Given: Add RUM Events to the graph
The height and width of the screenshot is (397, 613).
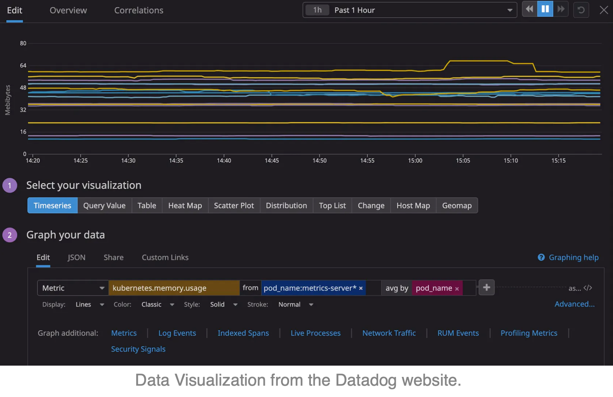Looking at the screenshot, I should [x=458, y=333].
